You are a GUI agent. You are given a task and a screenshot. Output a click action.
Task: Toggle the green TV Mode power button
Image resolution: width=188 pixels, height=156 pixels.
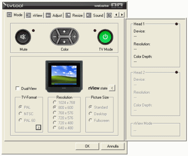coord(105,37)
